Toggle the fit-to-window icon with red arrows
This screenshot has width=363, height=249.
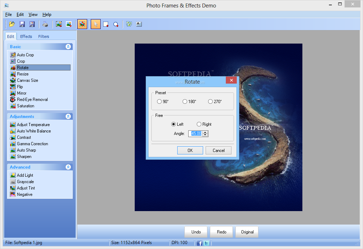82,24
